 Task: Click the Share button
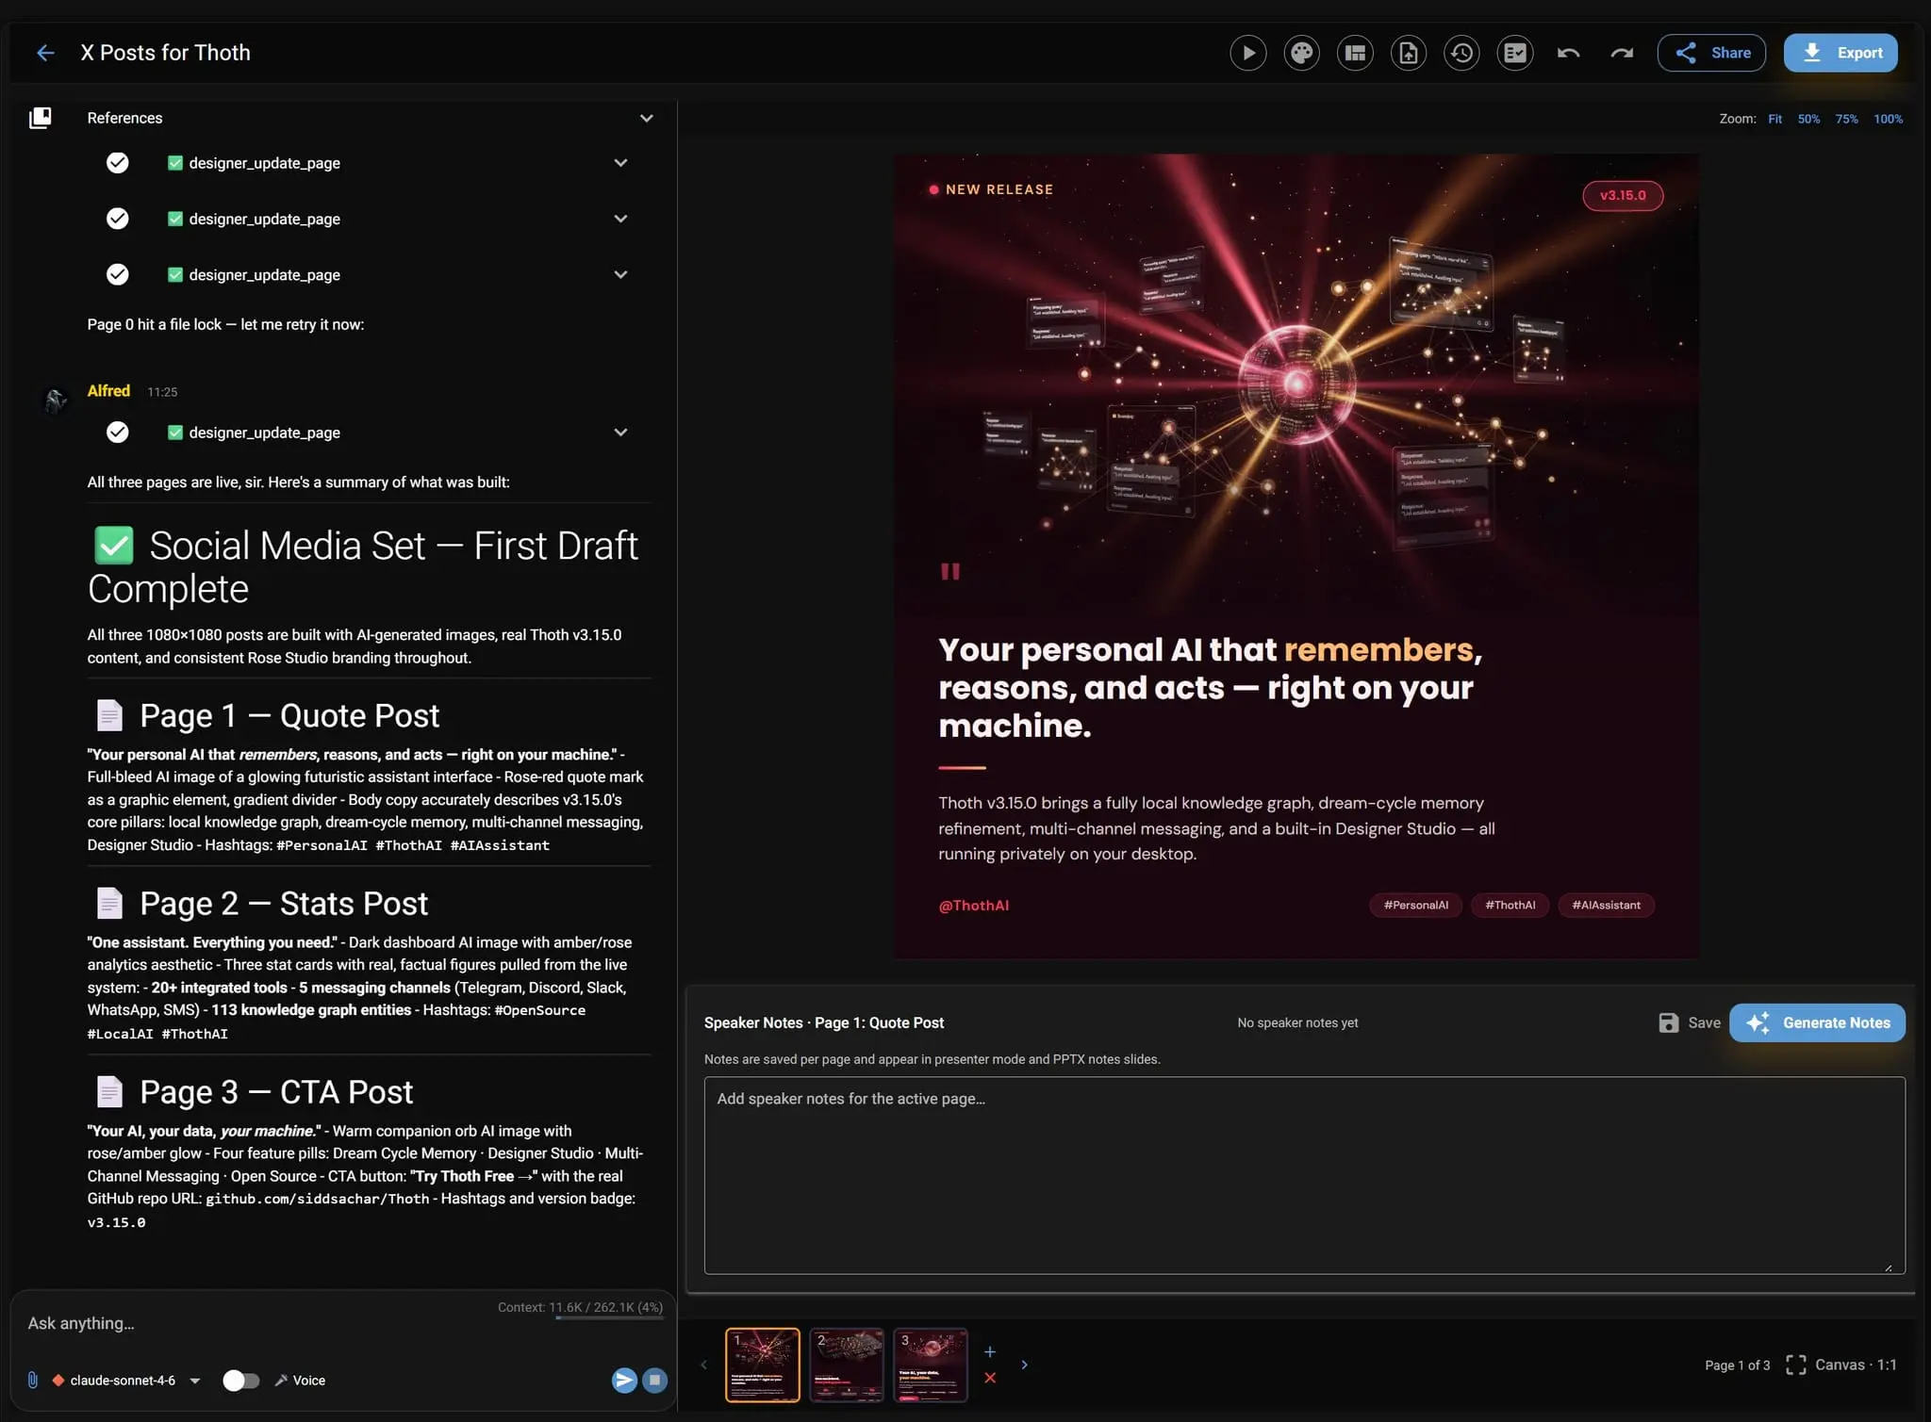tap(1711, 53)
